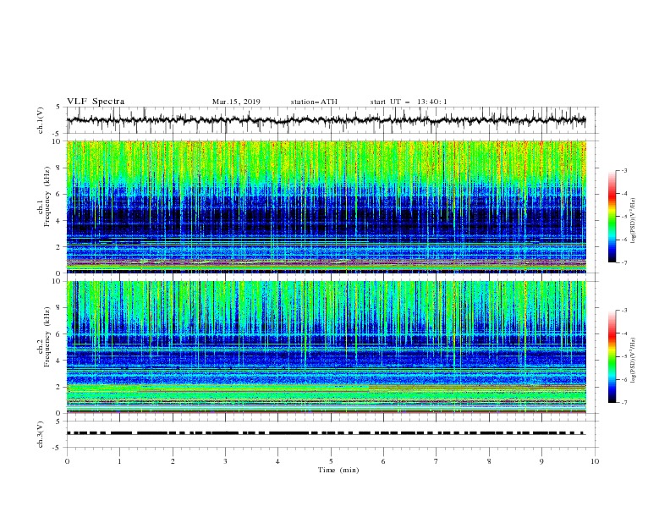
Task: Click the ch.3(V) dashed marker strip
Action: pos(326,433)
